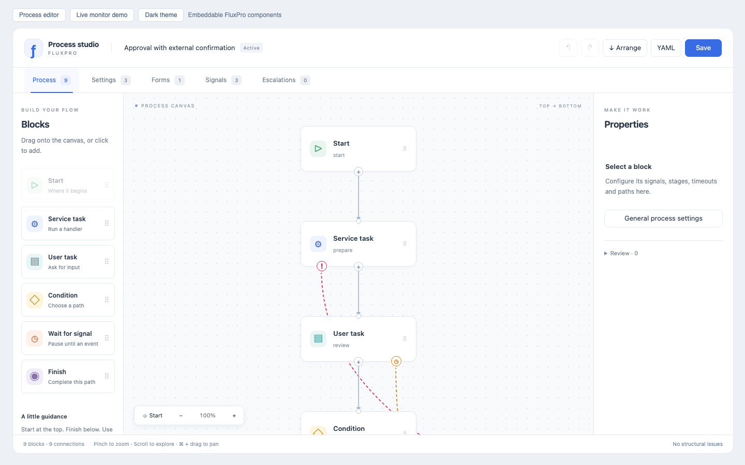Open the Process tab
The image size is (745, 465).
point(51,80)
